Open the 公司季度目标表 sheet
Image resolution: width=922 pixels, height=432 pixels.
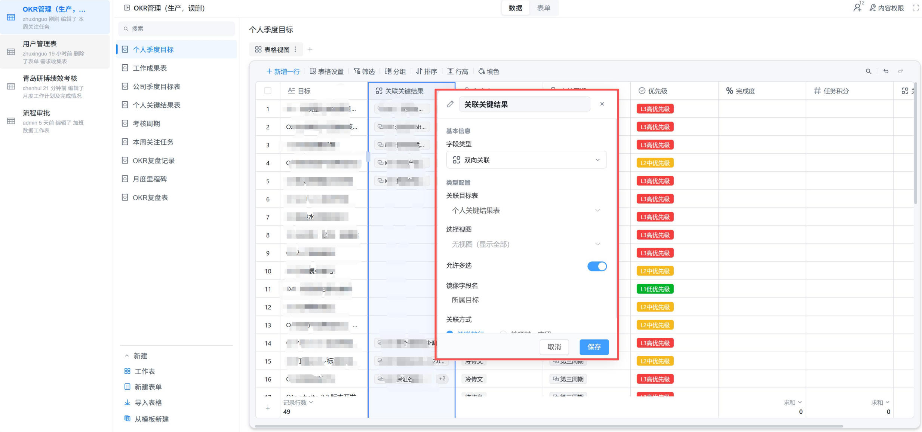[176, 86]
